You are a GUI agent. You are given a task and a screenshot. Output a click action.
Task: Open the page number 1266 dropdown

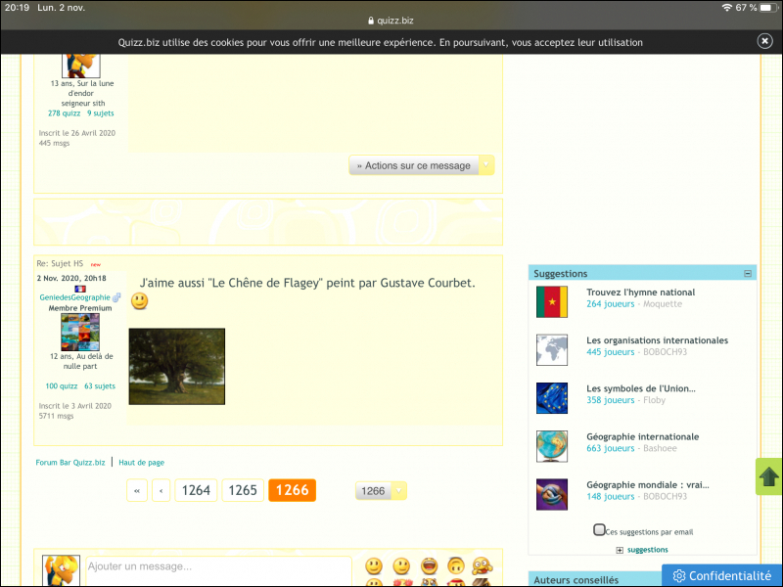point(381,491)
